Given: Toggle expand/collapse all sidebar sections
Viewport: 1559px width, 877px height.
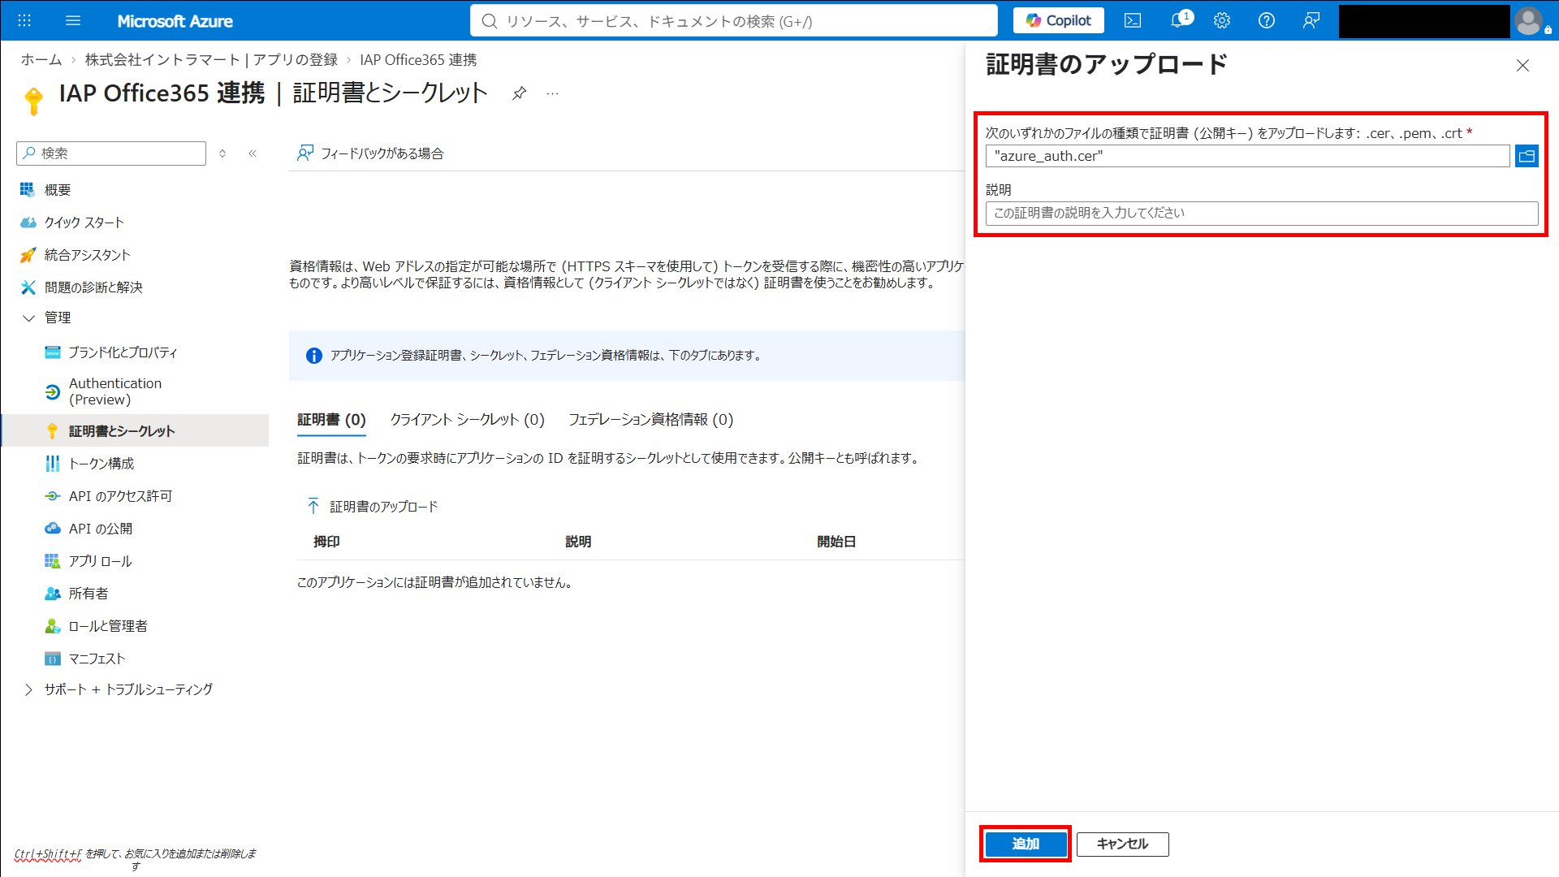Looking at the screenshot, I should (222, 153).
